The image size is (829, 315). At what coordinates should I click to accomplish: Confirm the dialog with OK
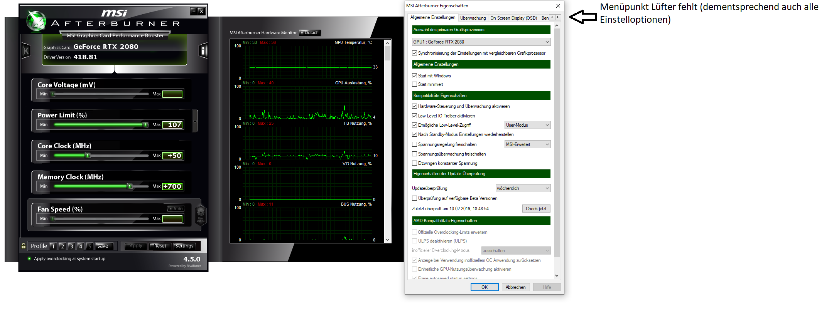tap(485, 287)
